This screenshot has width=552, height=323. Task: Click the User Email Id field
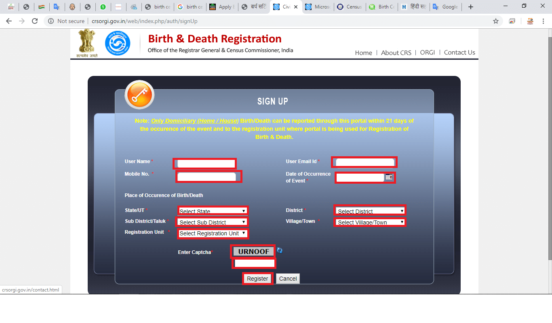pyautogui.click(x=365, y=162)
